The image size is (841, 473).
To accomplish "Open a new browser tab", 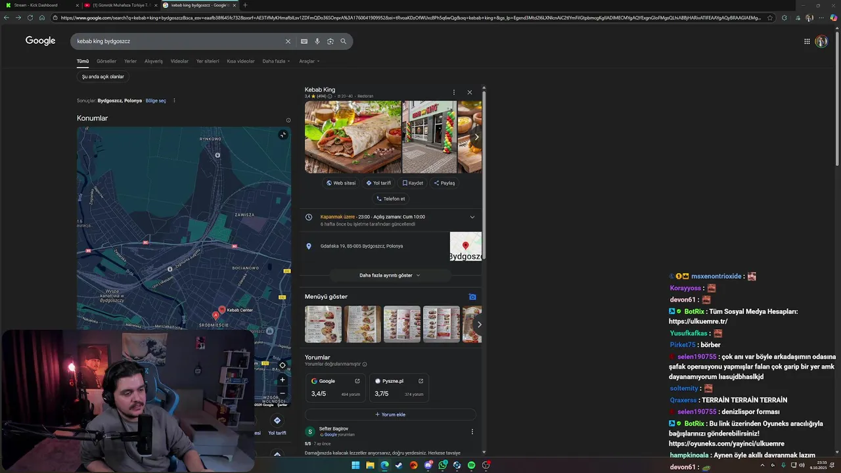I will tap(245, 5).
